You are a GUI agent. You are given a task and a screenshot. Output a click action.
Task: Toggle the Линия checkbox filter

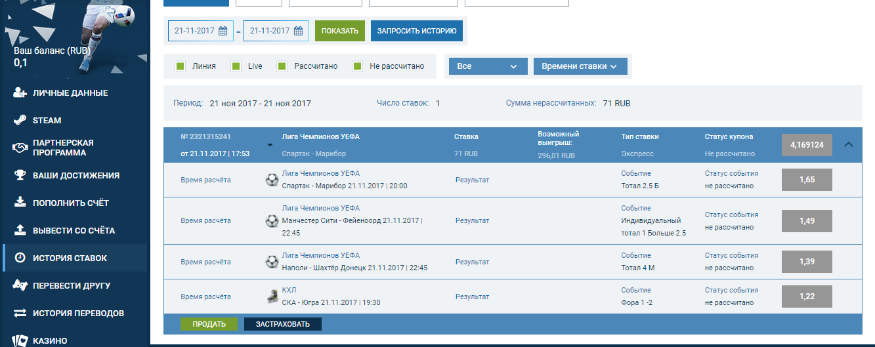click(x=180, y=66)
